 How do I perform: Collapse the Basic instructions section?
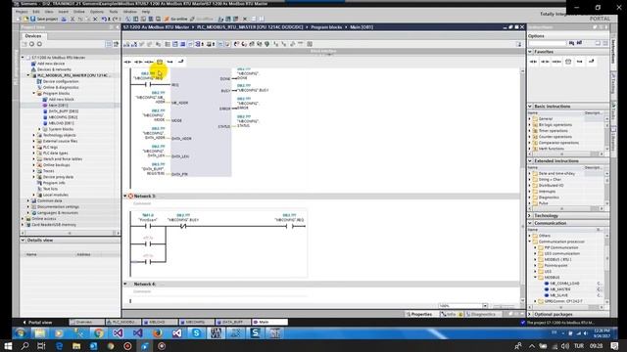tap(530, 107)
